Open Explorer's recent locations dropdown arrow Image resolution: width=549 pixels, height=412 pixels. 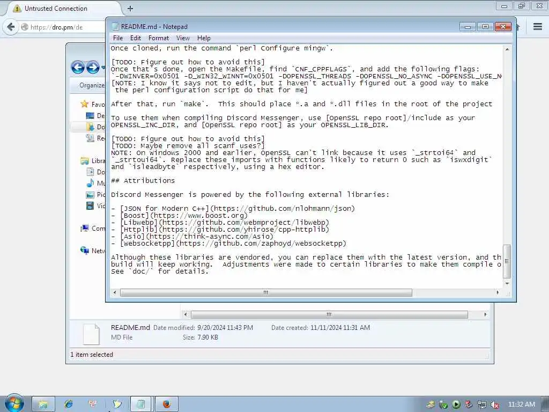103,67
